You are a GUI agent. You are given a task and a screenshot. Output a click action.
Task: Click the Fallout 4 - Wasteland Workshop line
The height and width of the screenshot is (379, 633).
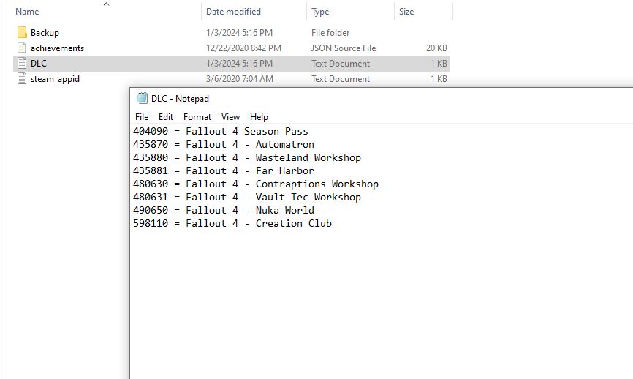click(x=247, y=157)
